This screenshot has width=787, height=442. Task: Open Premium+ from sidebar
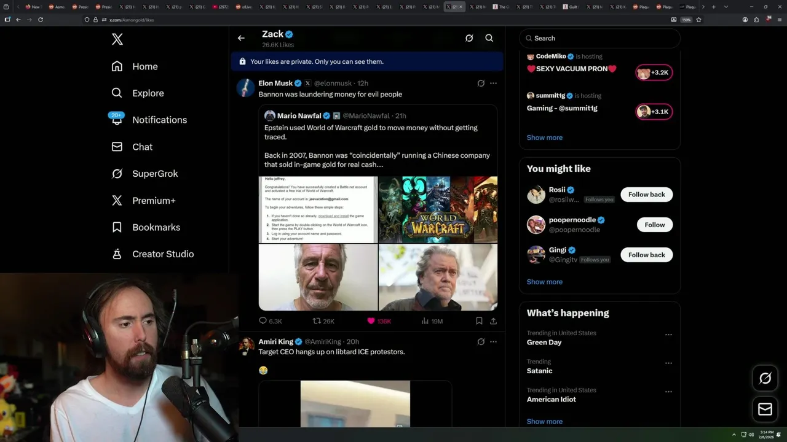143,200
